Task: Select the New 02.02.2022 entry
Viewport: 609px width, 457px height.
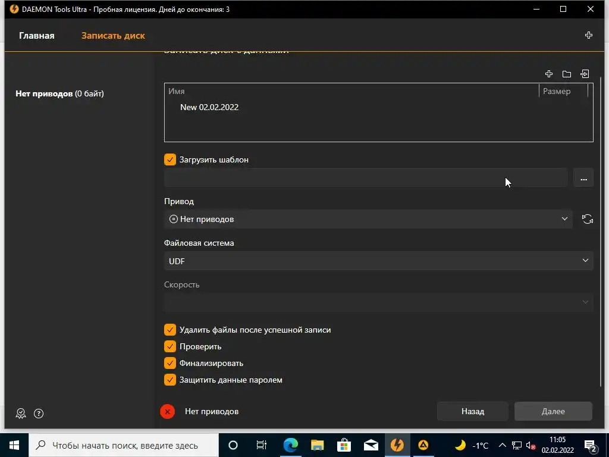Action: click(209, 107)
